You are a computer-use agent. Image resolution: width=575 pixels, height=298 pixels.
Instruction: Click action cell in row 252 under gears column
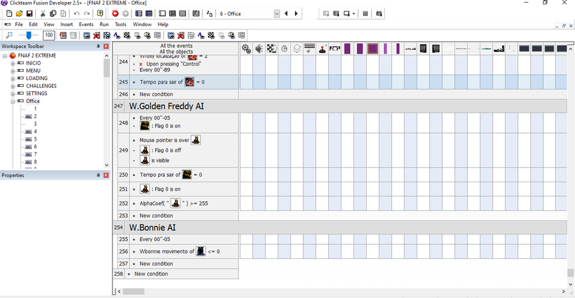[247, 203]
